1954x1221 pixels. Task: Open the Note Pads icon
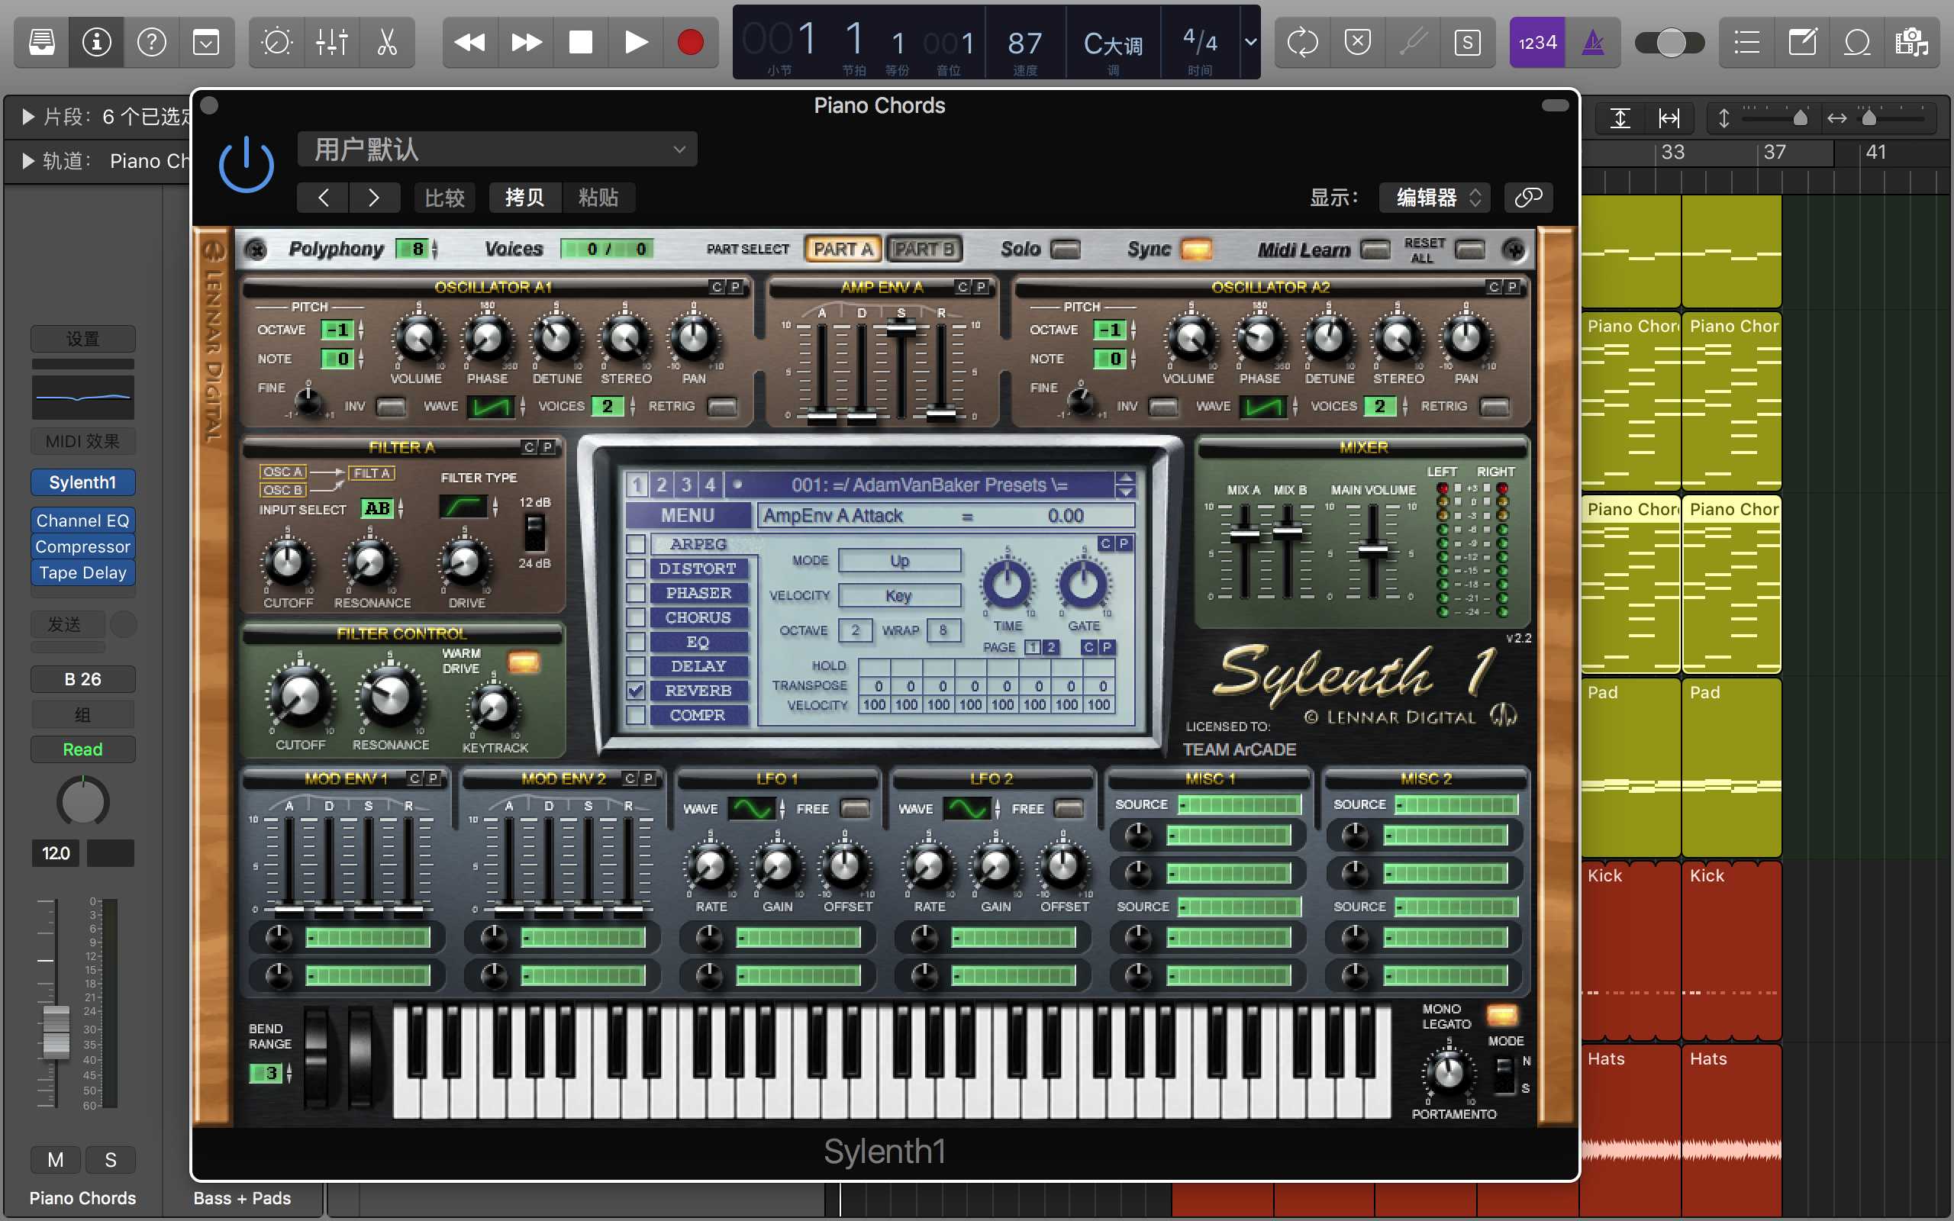point(1802,42)
